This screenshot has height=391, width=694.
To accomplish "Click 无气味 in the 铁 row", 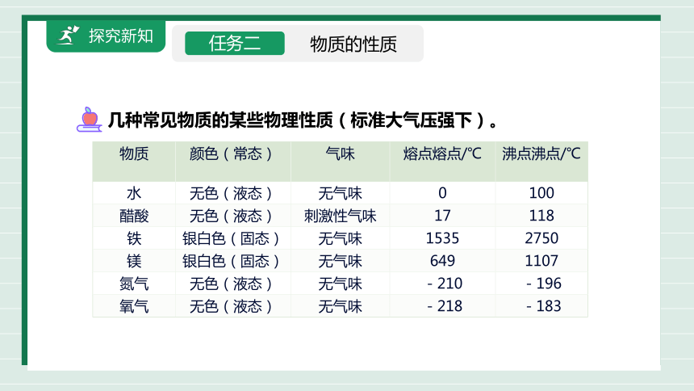I will 340,238.
